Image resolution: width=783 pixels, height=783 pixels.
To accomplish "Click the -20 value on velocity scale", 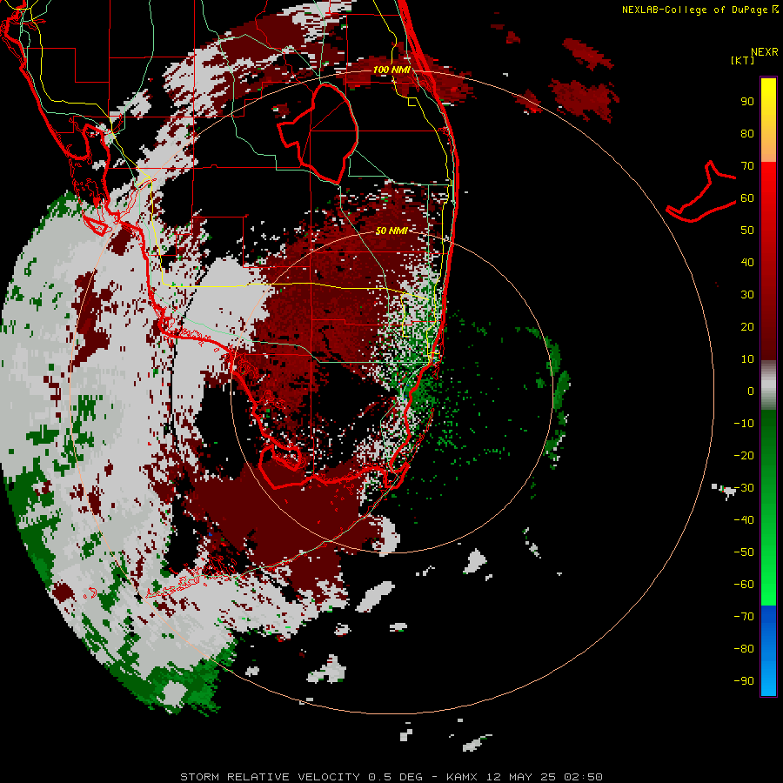I will pos(744,455).
